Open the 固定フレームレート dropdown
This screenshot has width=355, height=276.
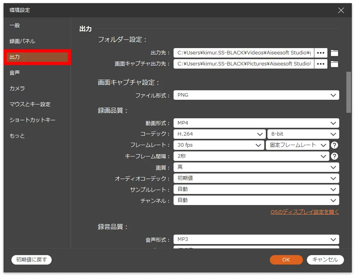click(x=297, y=145)
